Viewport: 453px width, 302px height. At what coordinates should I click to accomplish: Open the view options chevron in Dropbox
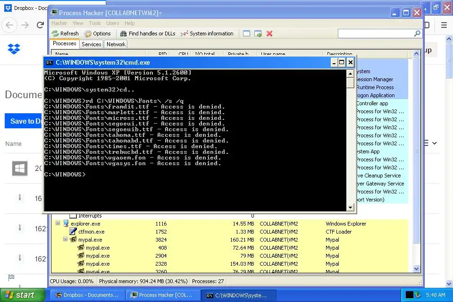click(x=435, y=143)
